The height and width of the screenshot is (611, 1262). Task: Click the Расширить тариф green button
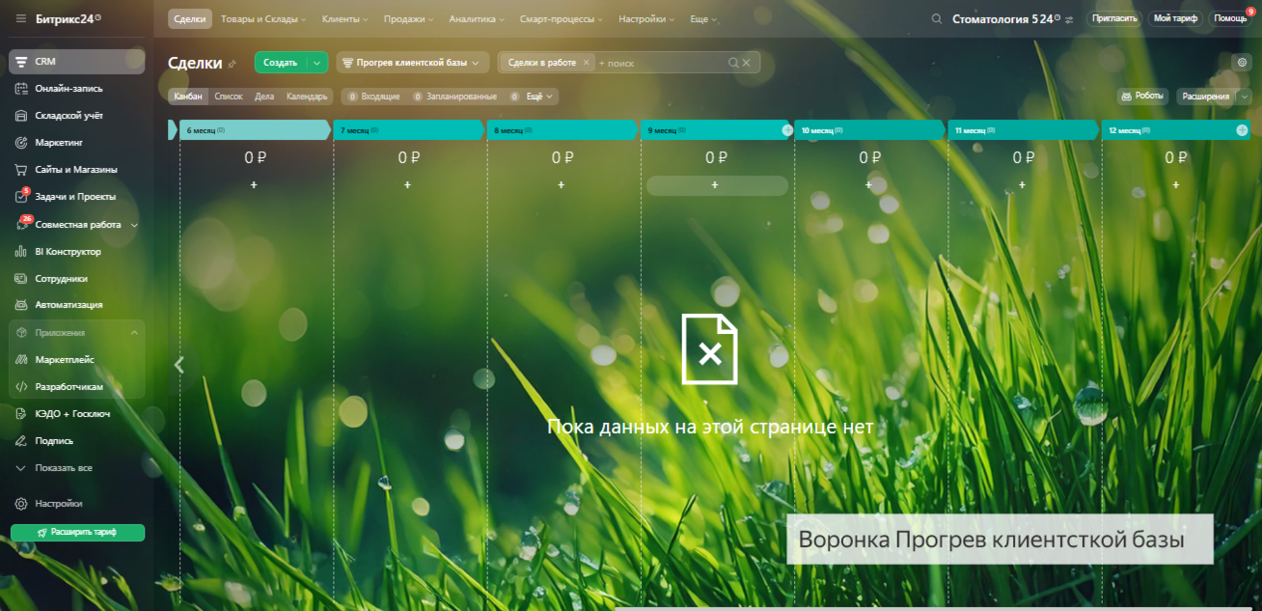[77, 533]
